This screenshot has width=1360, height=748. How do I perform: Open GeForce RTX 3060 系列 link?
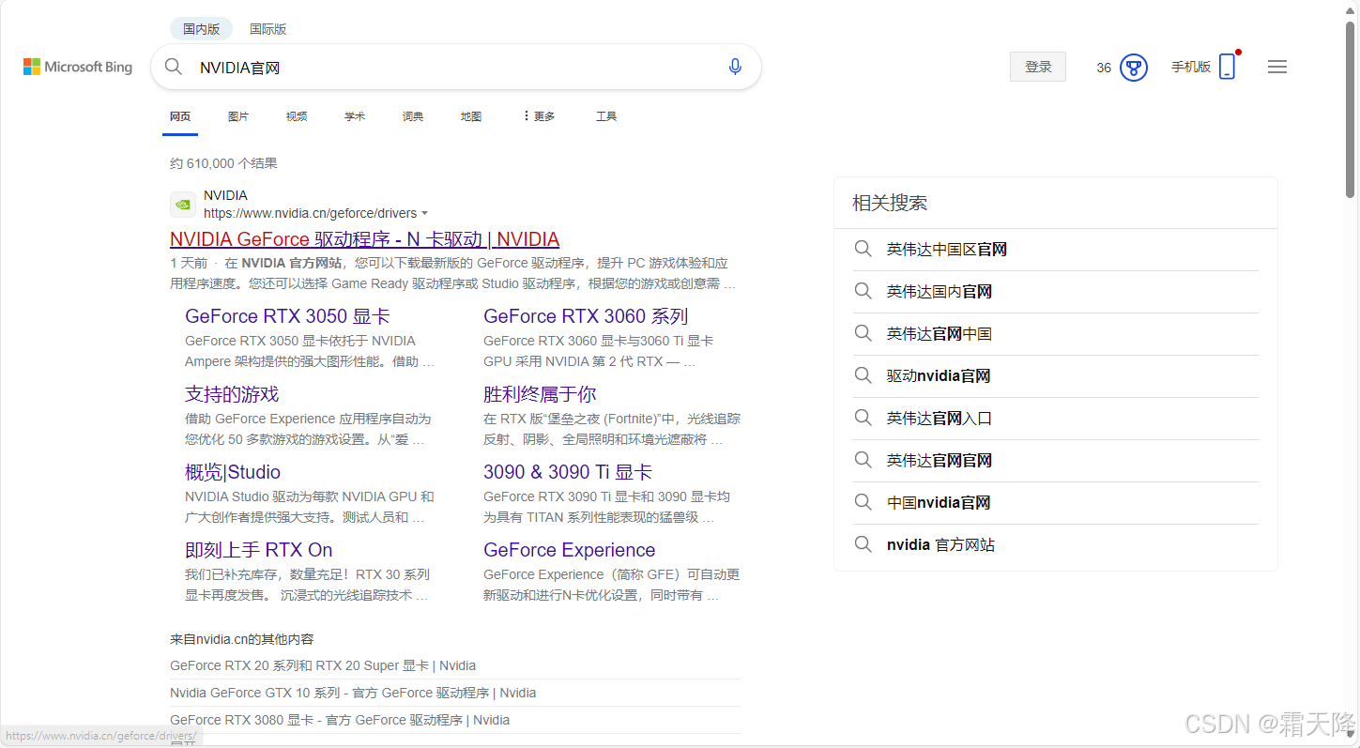pos(586,316)
